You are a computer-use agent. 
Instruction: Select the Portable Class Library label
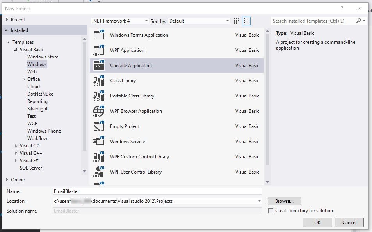pos(132,96)
